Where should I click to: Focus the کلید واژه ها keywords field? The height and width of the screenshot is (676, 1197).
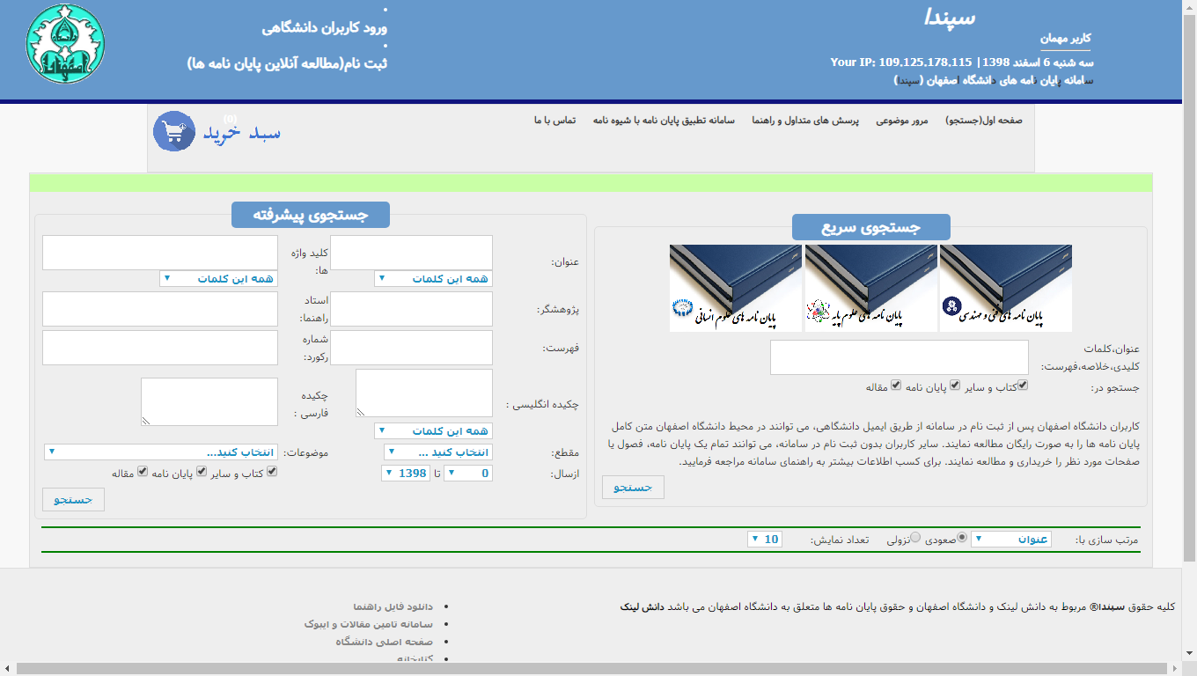(160, 253)
